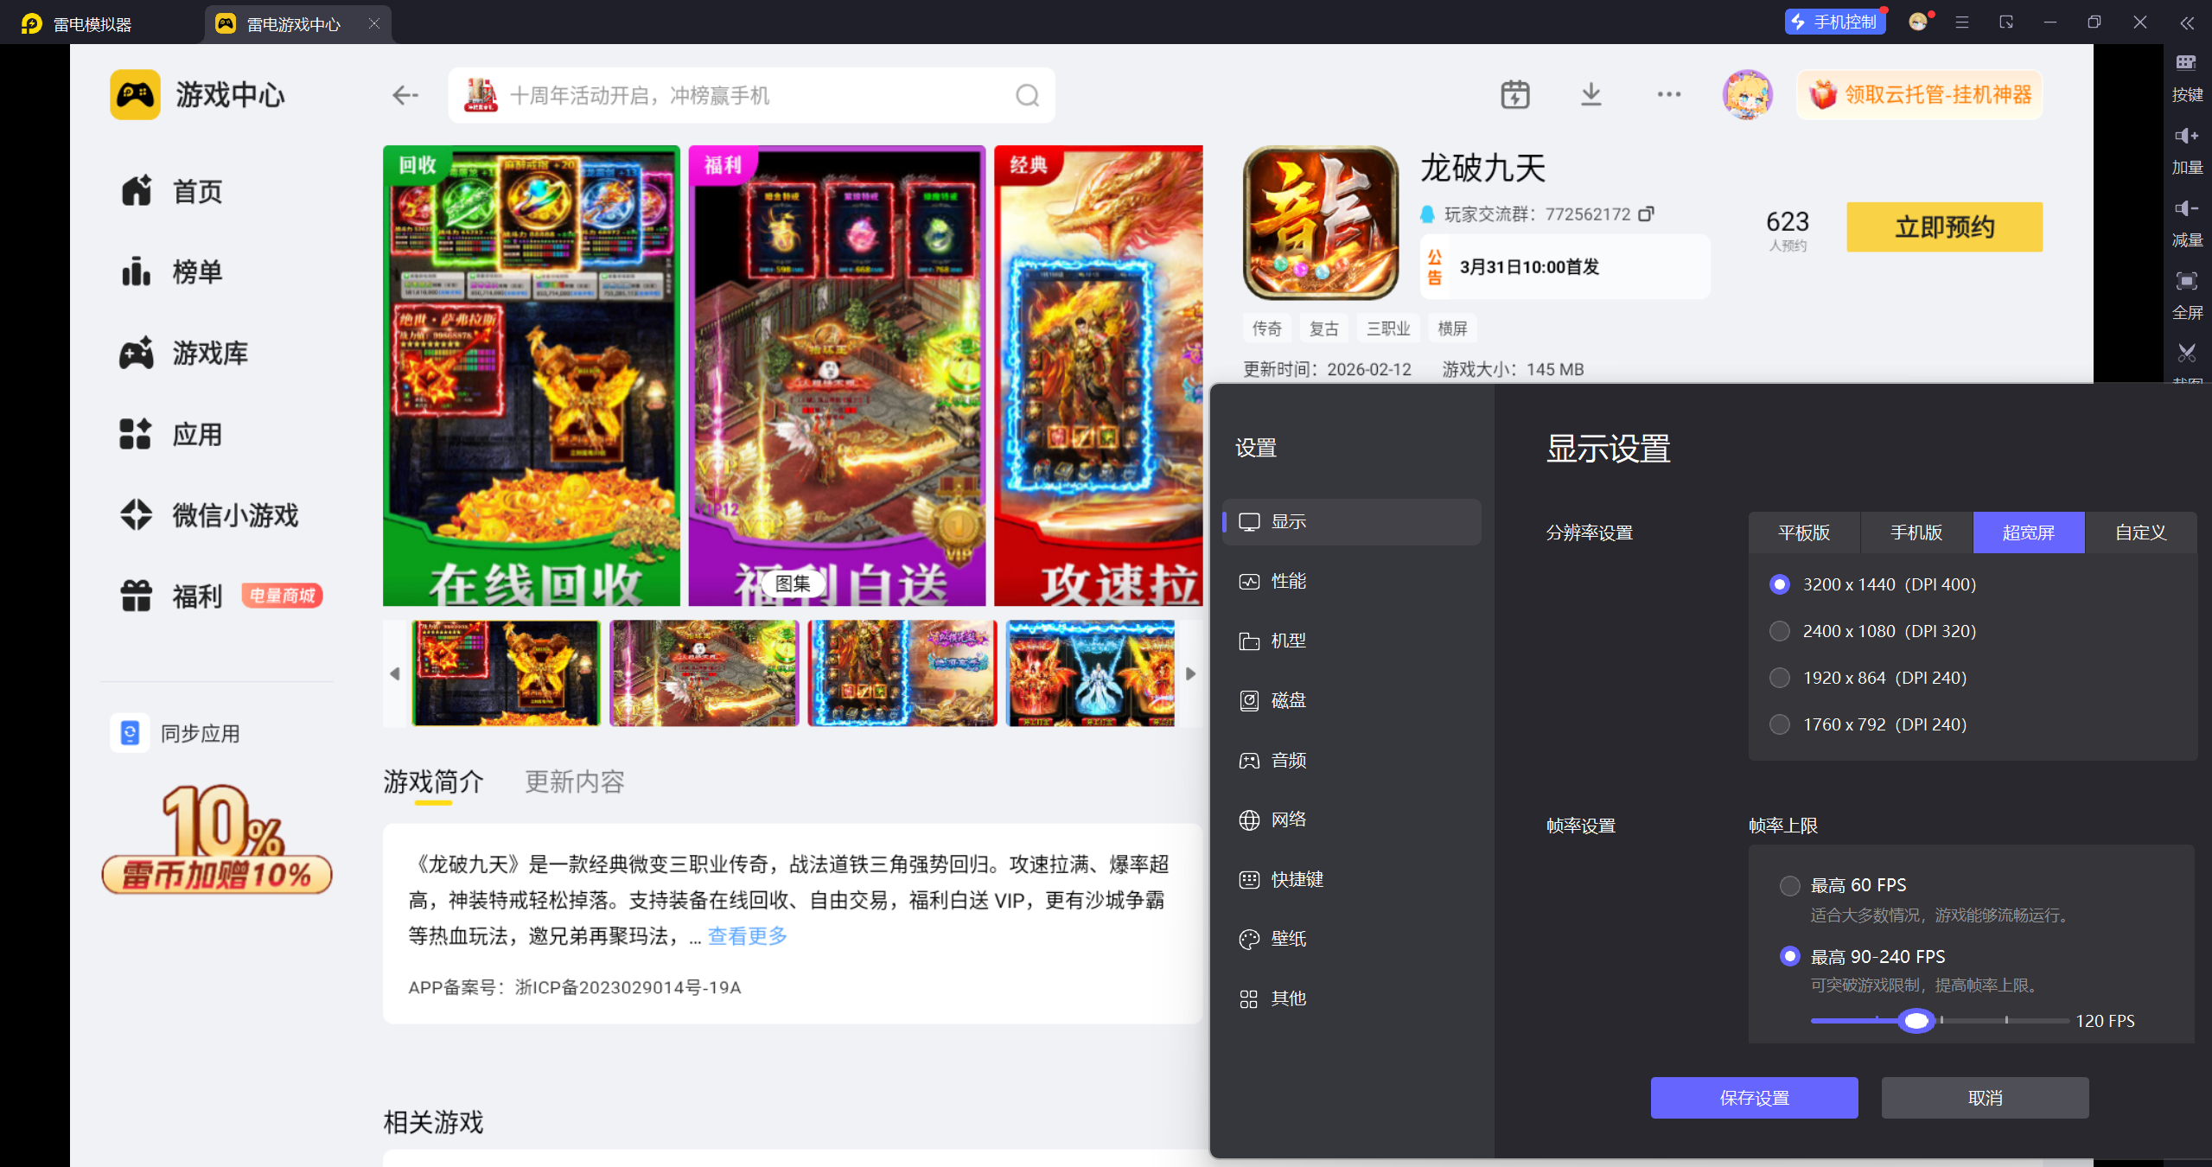Choose 1920 x 864 resolution radio
This screenshot has height=1167, width=2212.
point(1780,678)
